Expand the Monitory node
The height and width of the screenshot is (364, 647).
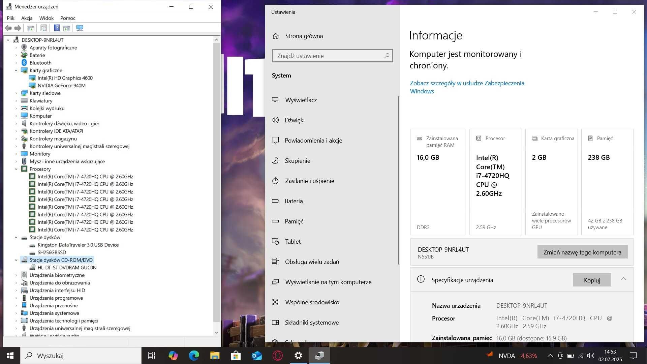(16, 154)
